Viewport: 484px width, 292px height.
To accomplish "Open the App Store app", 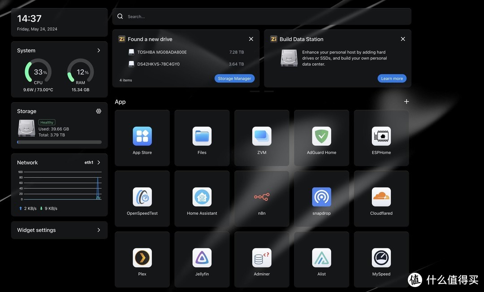I will 142,136.
